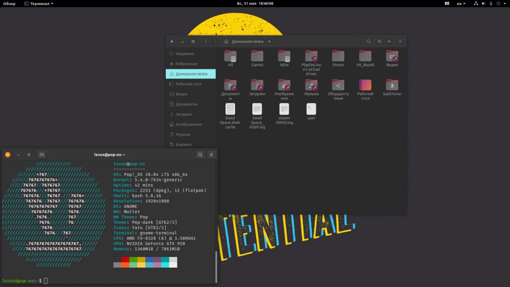510x287 pixels.
Task: Open the NEW folder
Action: pos(284,59)
